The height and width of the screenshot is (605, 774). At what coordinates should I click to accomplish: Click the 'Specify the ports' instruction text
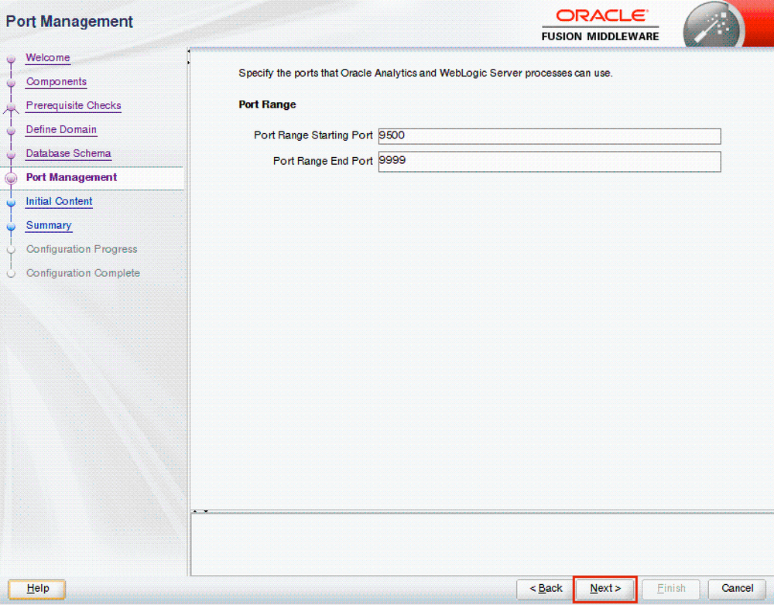click(x=426, y=73)
